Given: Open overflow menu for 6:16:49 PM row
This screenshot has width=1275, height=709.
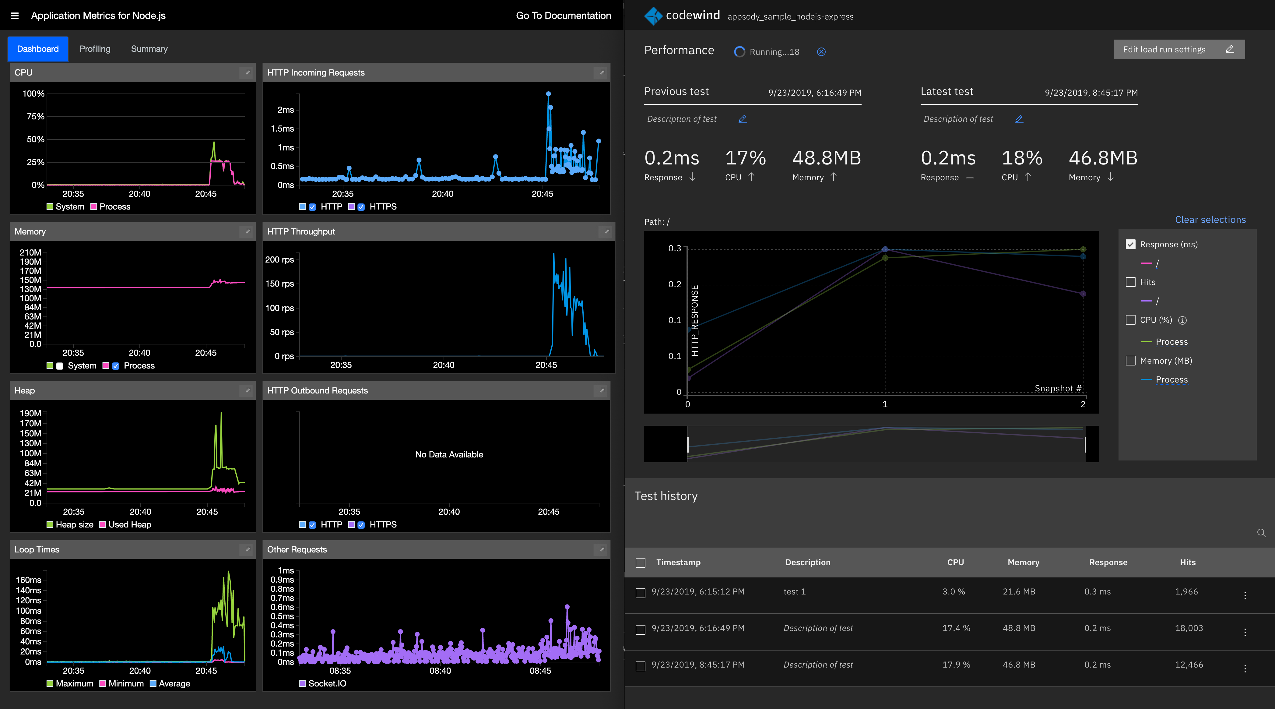Looking at the screenshot, I should click(1245, 632).
